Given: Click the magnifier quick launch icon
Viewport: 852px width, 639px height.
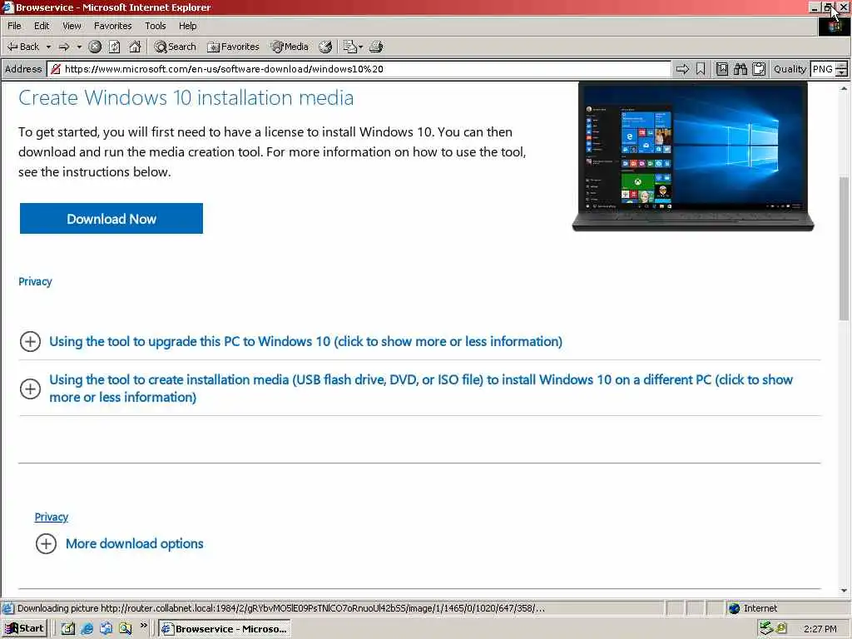Looking at the screenshot, I should tap(126, 629).
